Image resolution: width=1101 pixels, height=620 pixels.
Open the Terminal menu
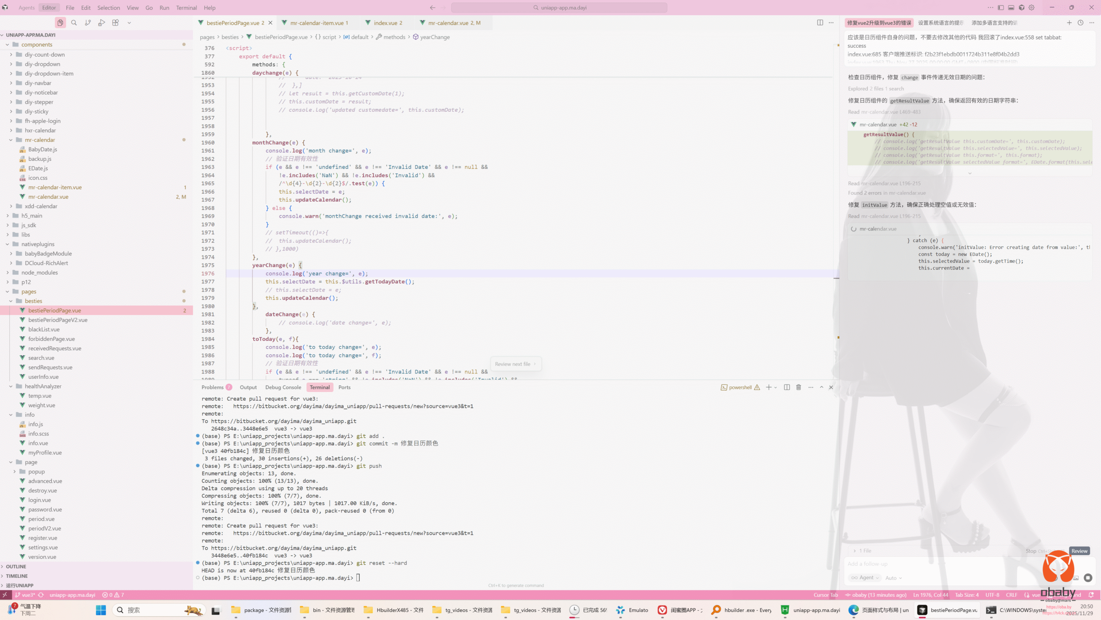pyautogui.click(x=186, y=8)
